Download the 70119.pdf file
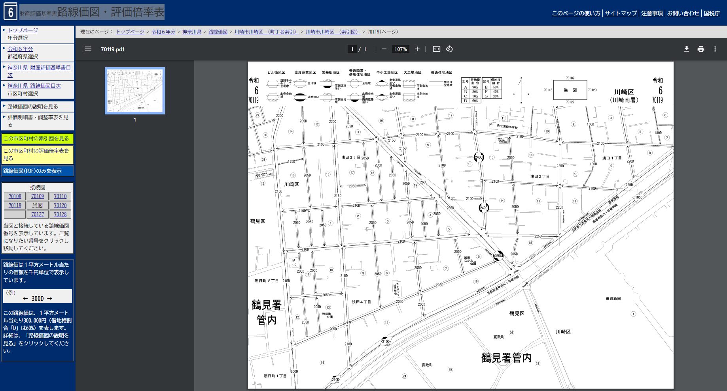The height and width of the screenshot is (391, 727). (x=686, y=49)
